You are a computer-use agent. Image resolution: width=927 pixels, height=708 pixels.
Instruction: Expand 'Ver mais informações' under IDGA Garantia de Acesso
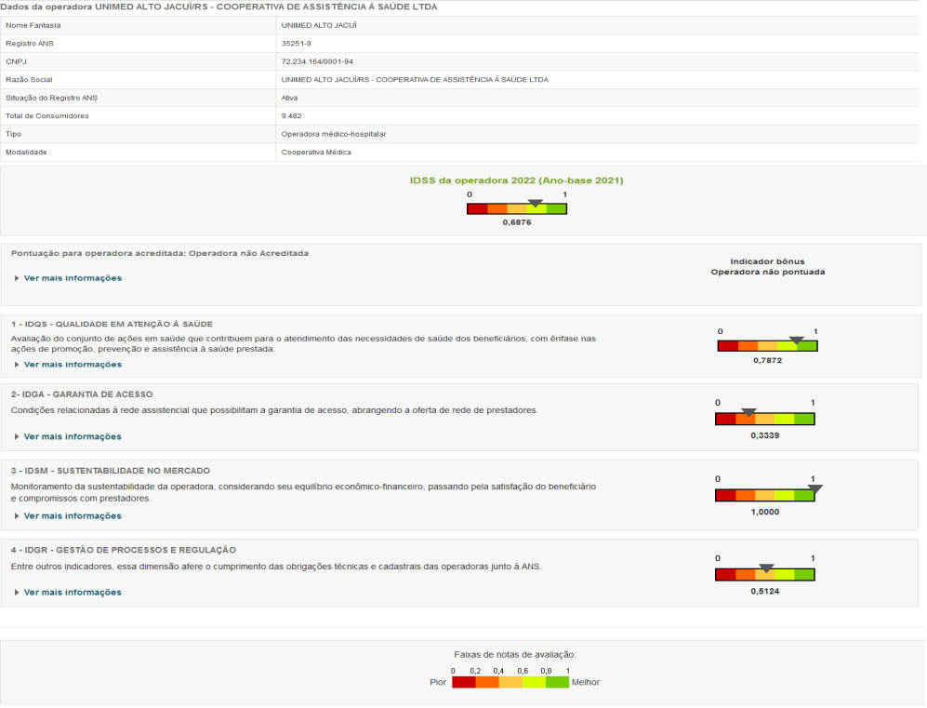pyautogui.click(x=68, y=436)
